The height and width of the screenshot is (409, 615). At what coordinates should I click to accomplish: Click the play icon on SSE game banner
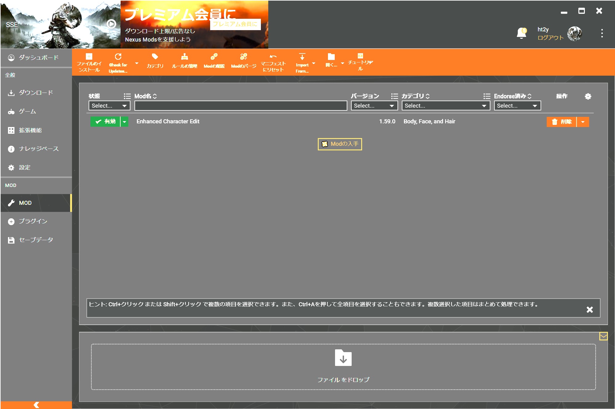point(111,24)
